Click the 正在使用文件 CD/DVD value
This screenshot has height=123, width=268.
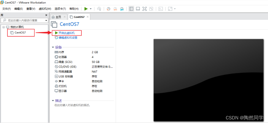(102, 67)
